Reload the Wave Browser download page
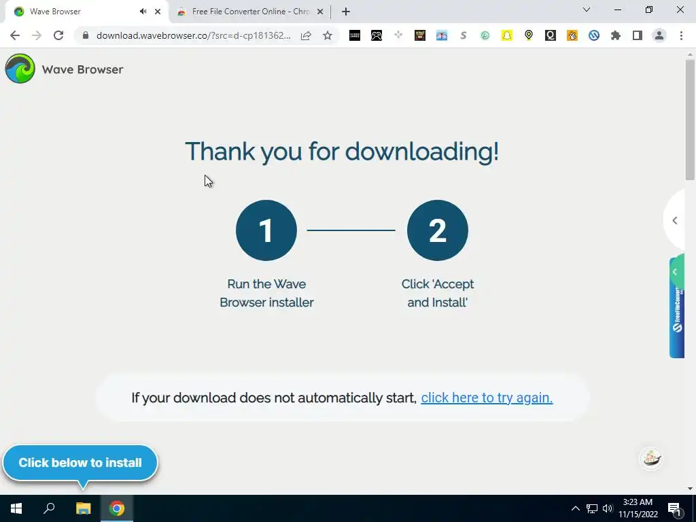 pyautogui.click(x=58, y=35)
